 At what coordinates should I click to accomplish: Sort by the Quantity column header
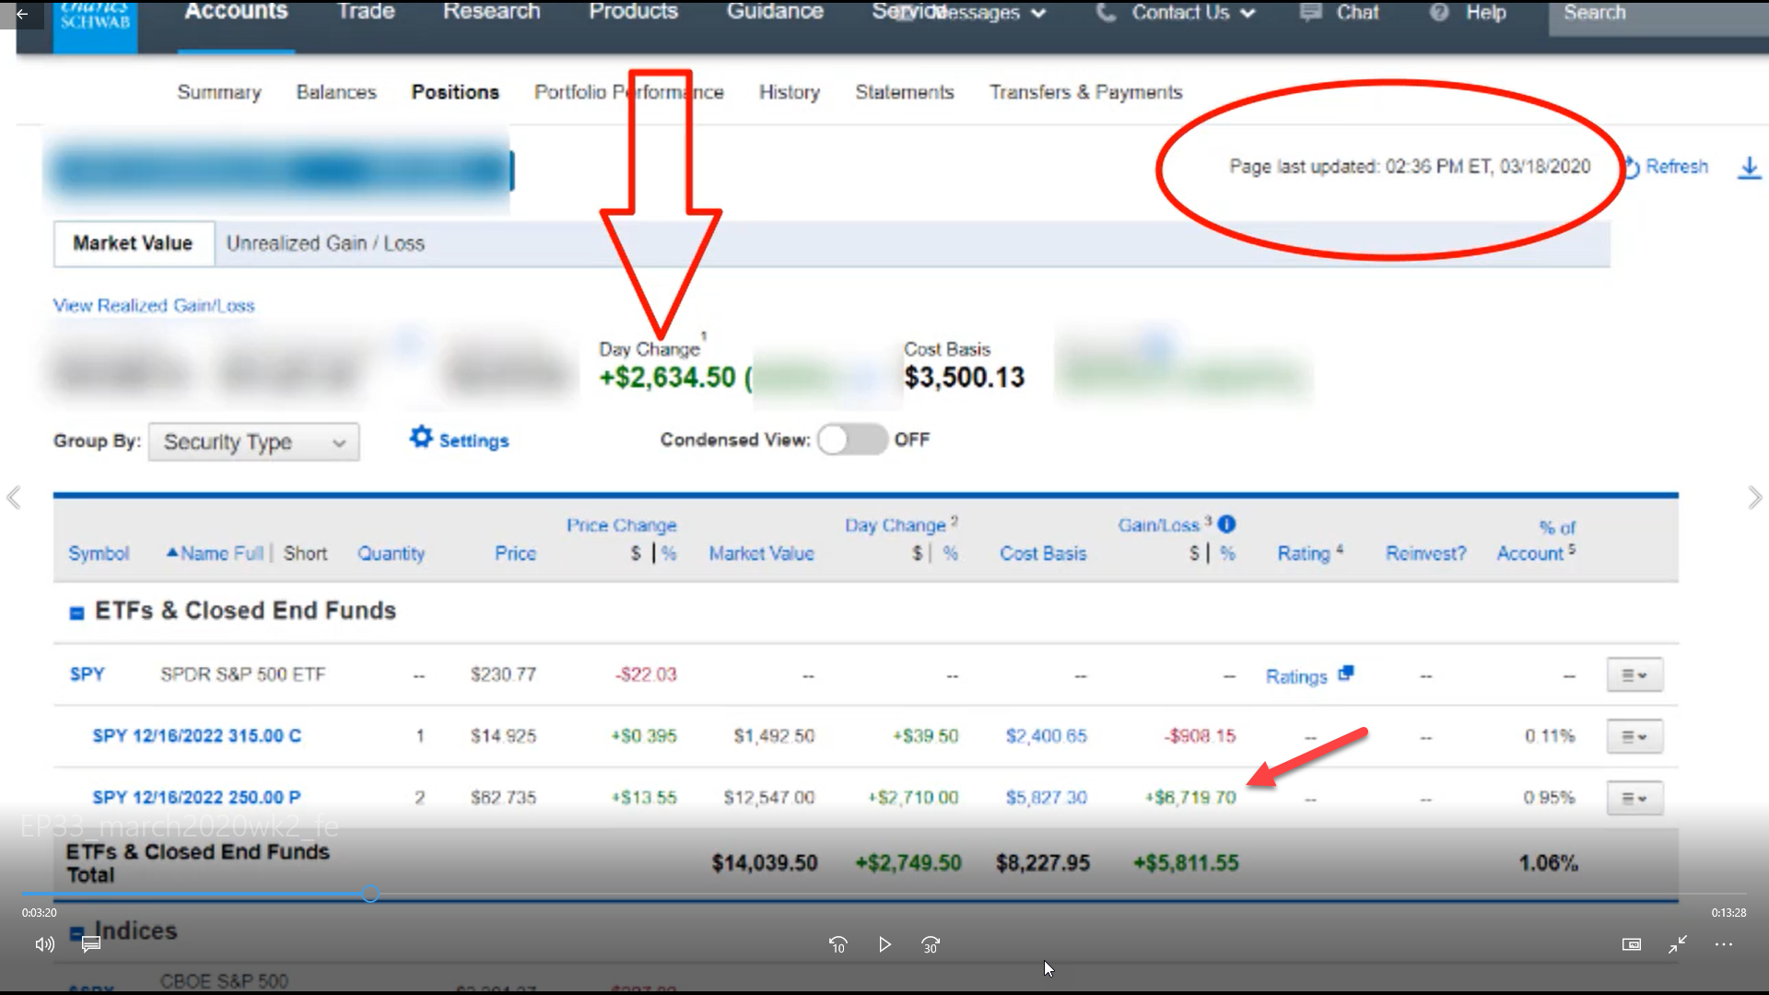tap(392, 554)
